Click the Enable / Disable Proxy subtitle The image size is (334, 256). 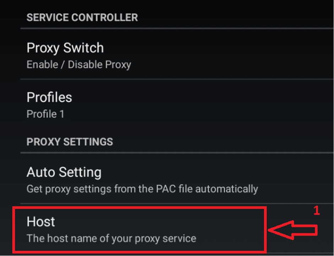[78, 64]
